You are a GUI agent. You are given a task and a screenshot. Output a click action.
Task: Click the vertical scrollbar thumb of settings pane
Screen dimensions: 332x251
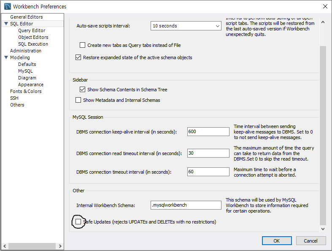323,135
